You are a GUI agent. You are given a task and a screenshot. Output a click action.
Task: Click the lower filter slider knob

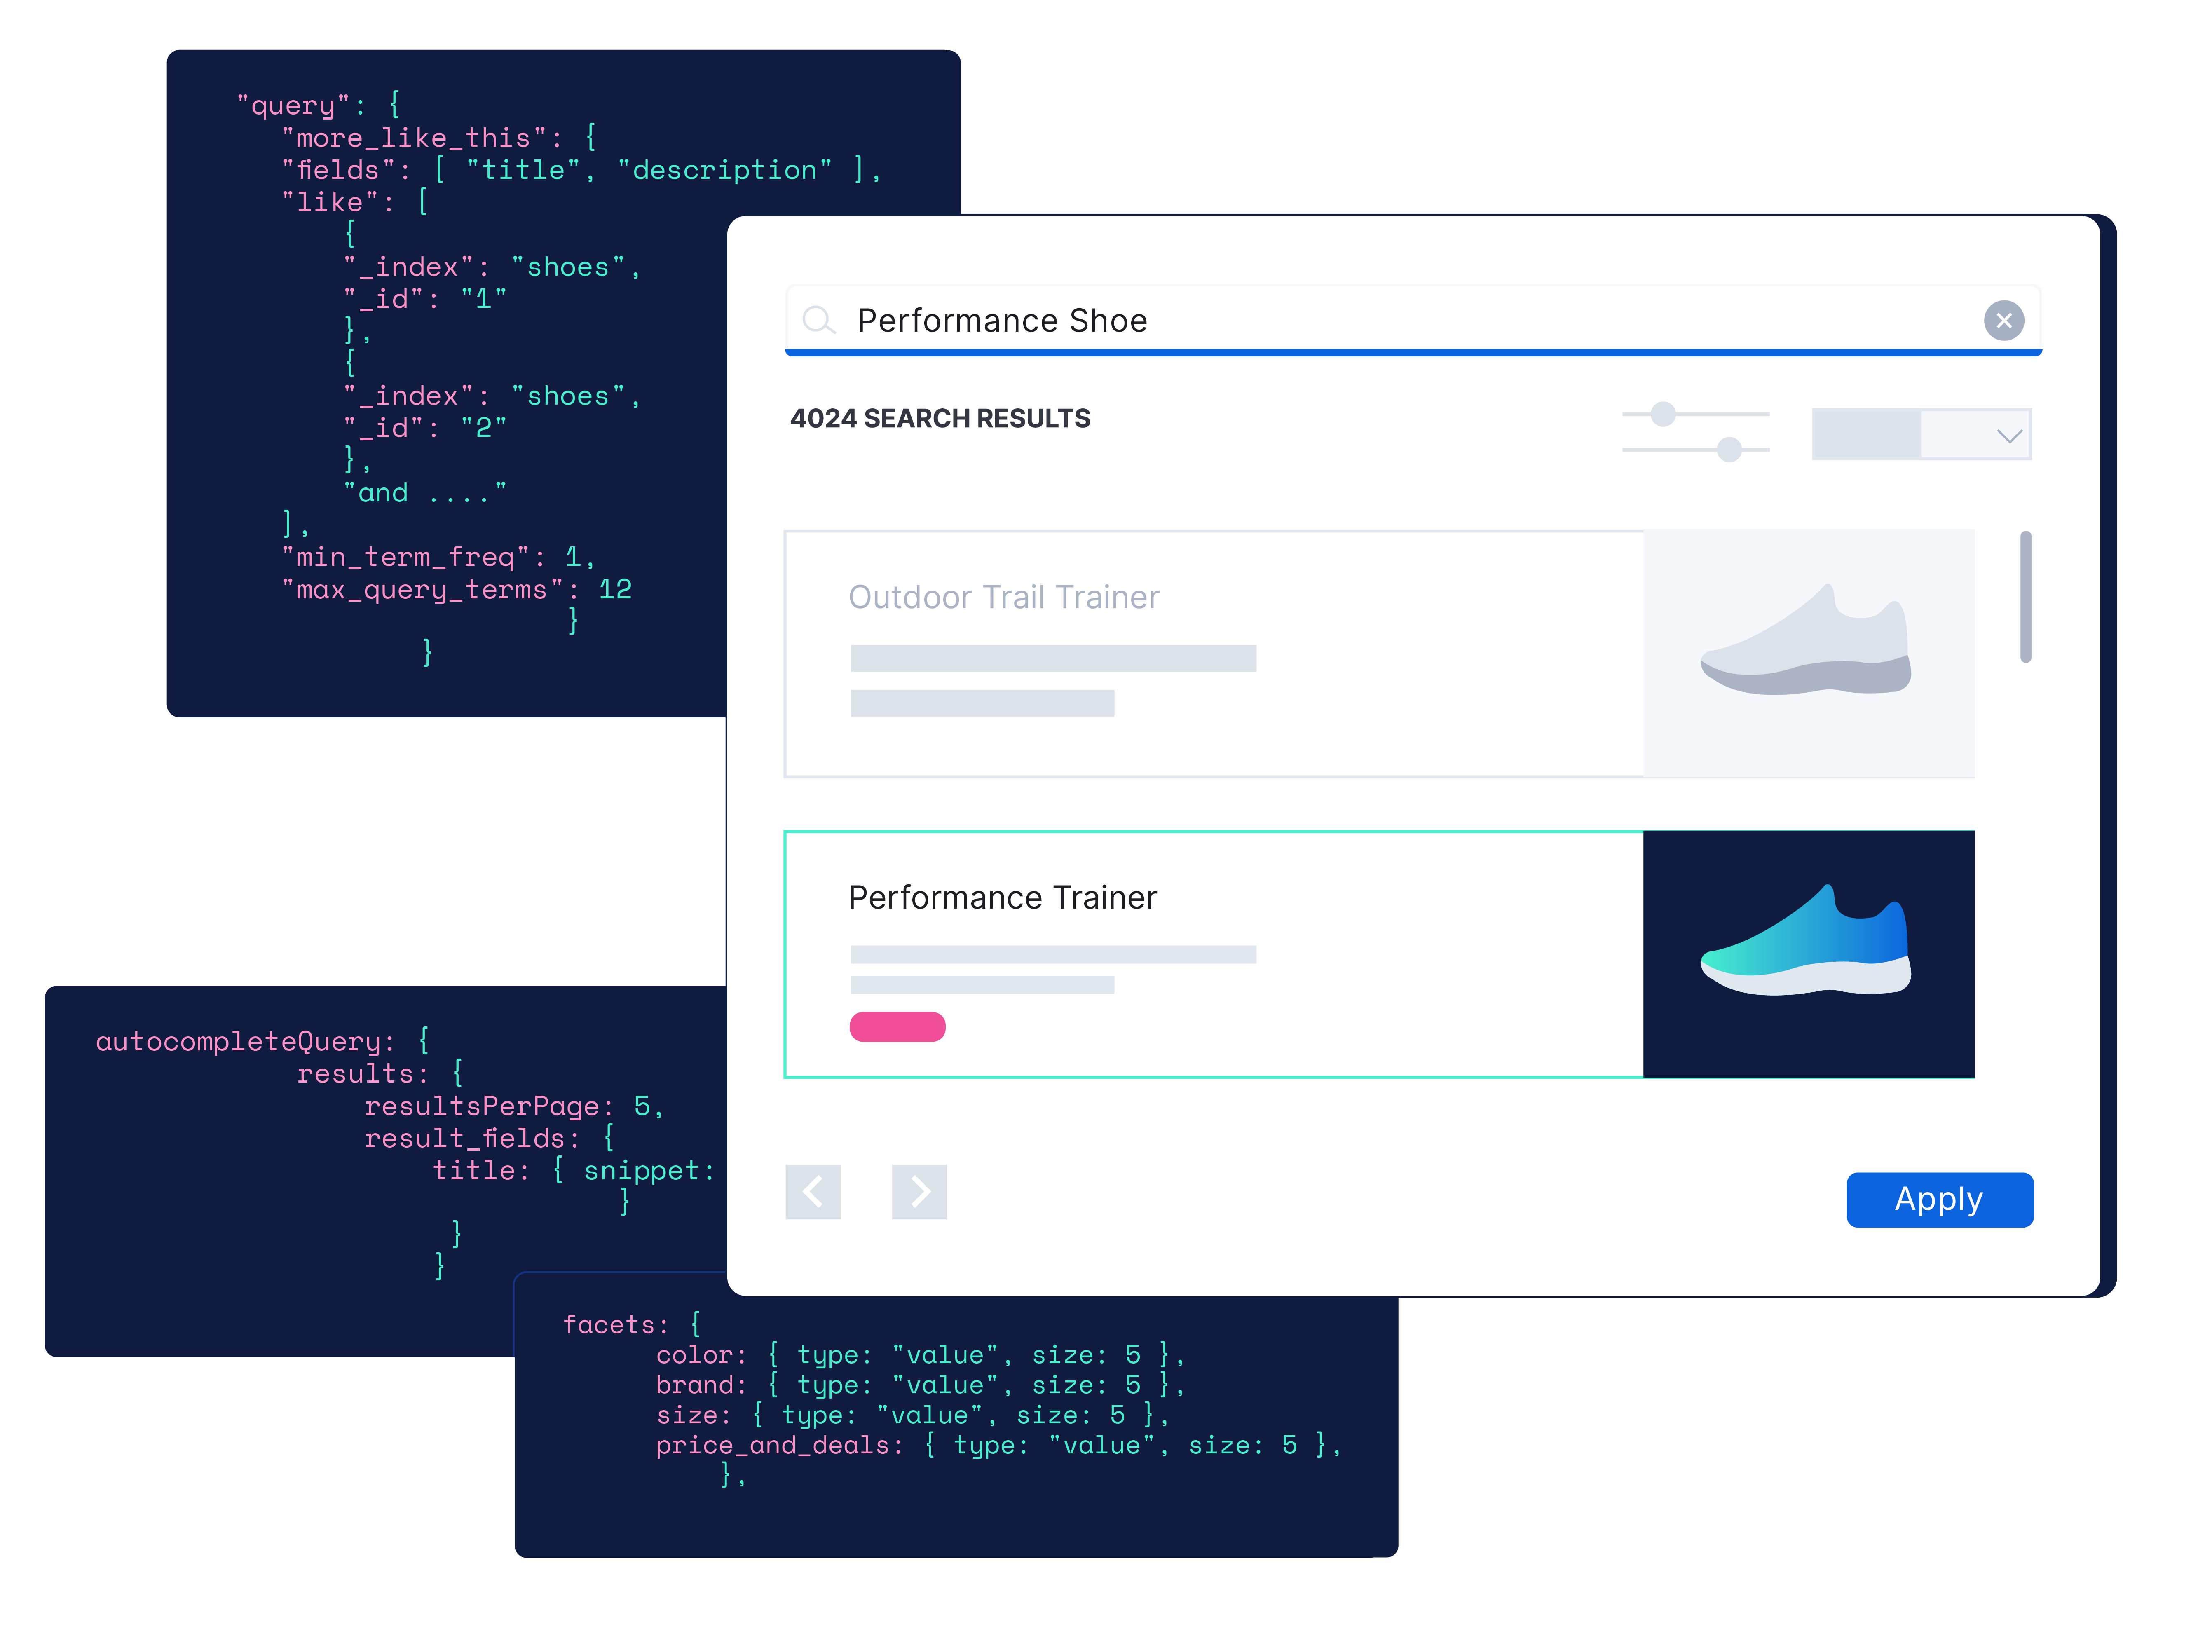[1729, 450]
